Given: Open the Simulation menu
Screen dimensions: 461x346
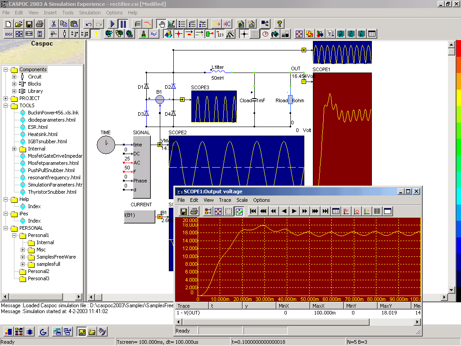Looking at the screenshot, I should [90, 13].
